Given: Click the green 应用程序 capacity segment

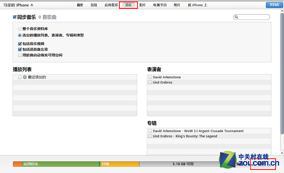Looking at the screenshot, I should click(61, 164).
